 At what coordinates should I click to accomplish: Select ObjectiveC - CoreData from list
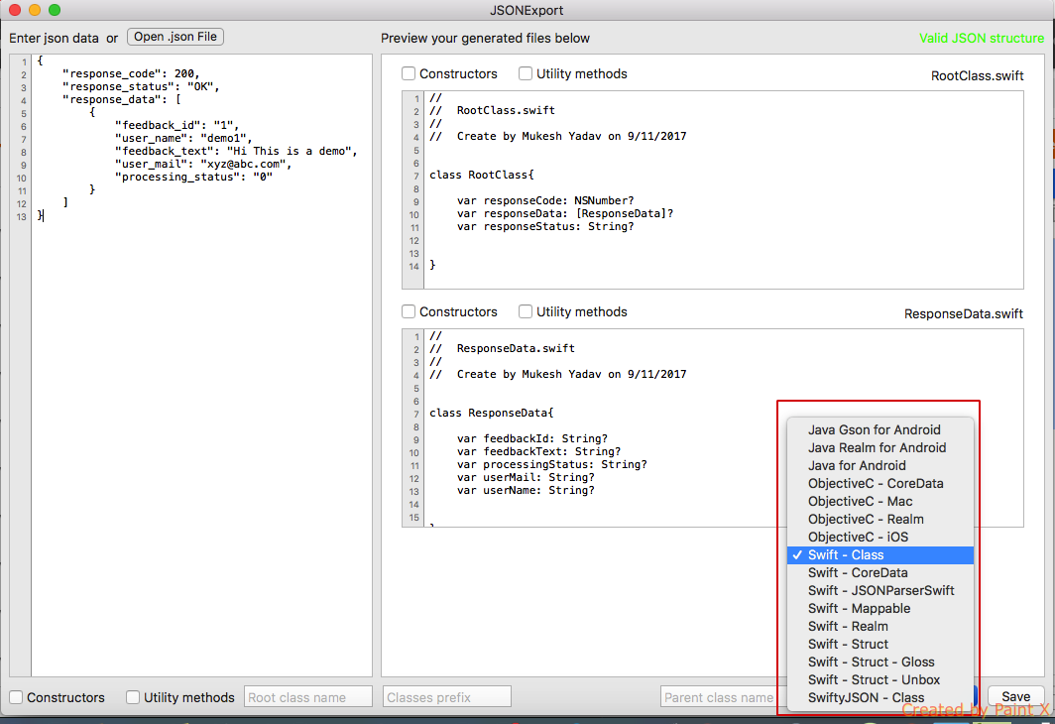click(x=876, y=484)
